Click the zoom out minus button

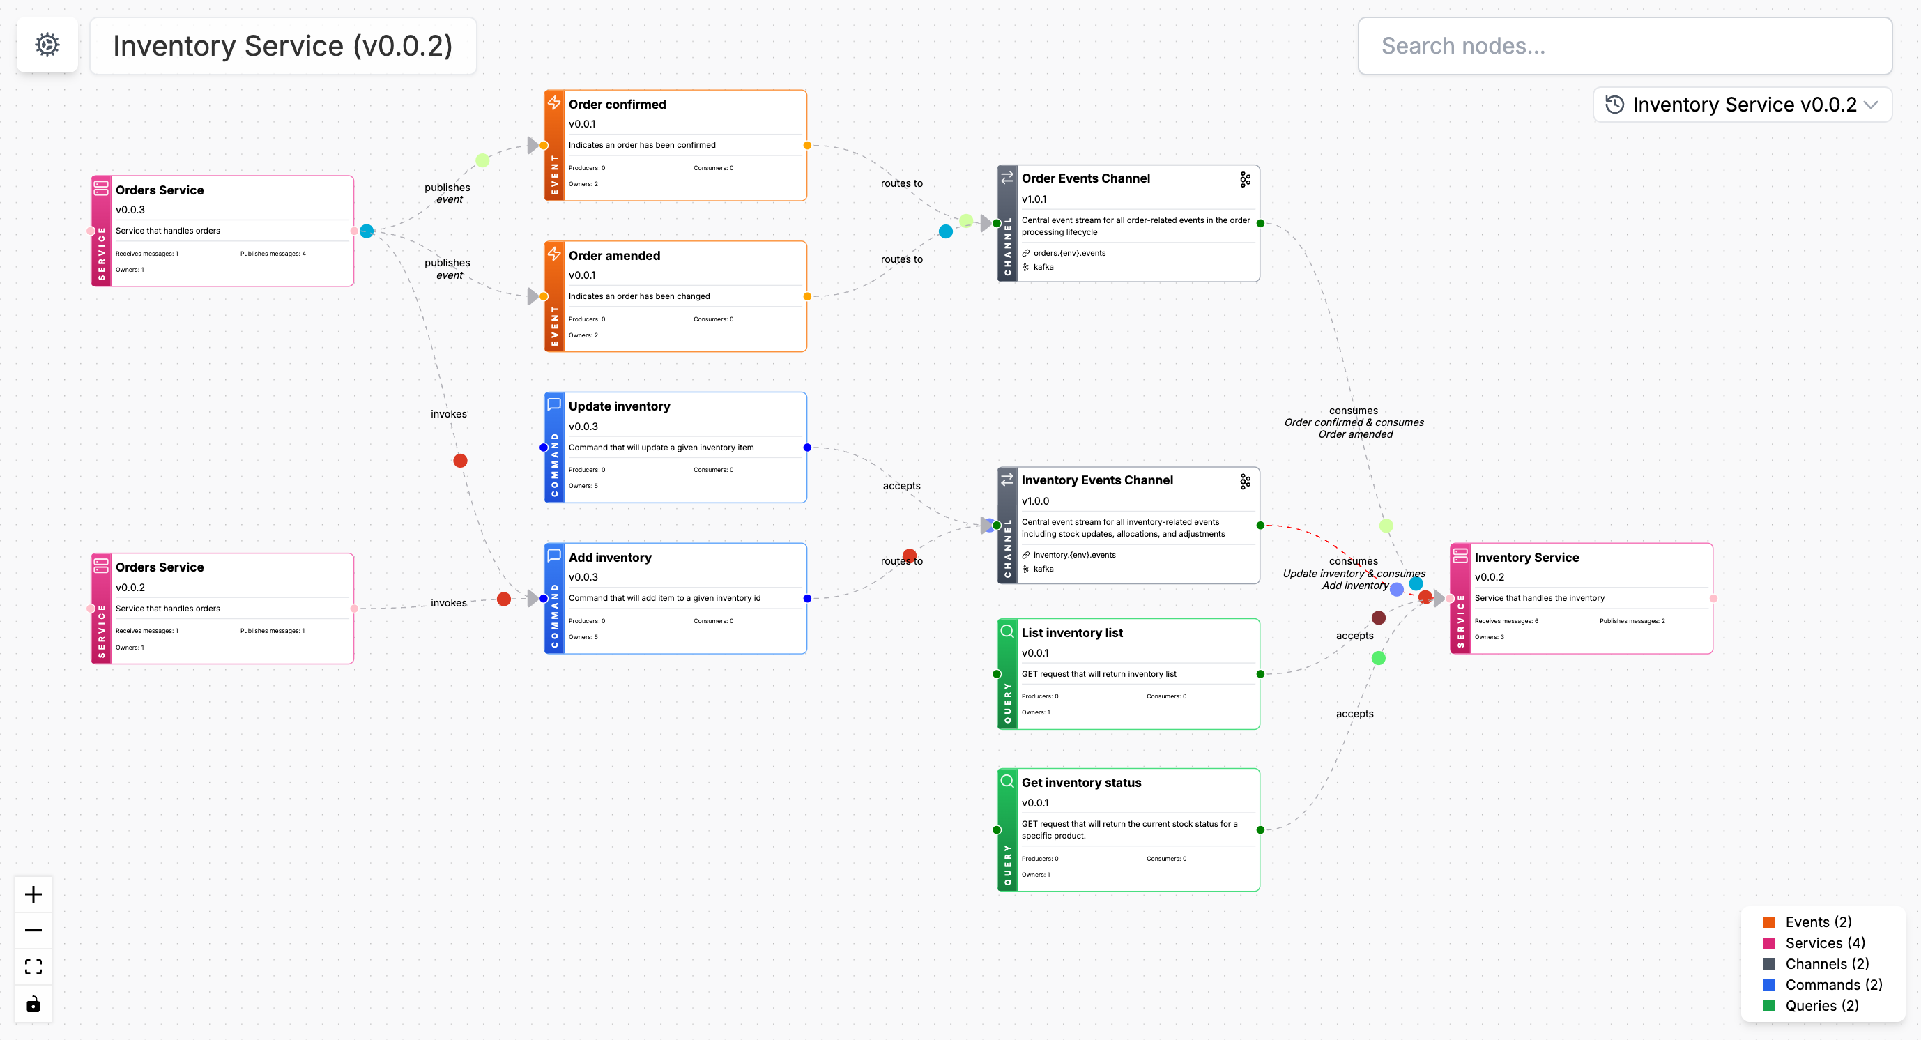(x=33, y=931)
